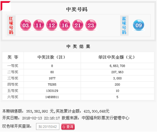Viewport: 157px width, 133px height.
Task: Select the red ball numbered 12
Action: coord(51,25)
